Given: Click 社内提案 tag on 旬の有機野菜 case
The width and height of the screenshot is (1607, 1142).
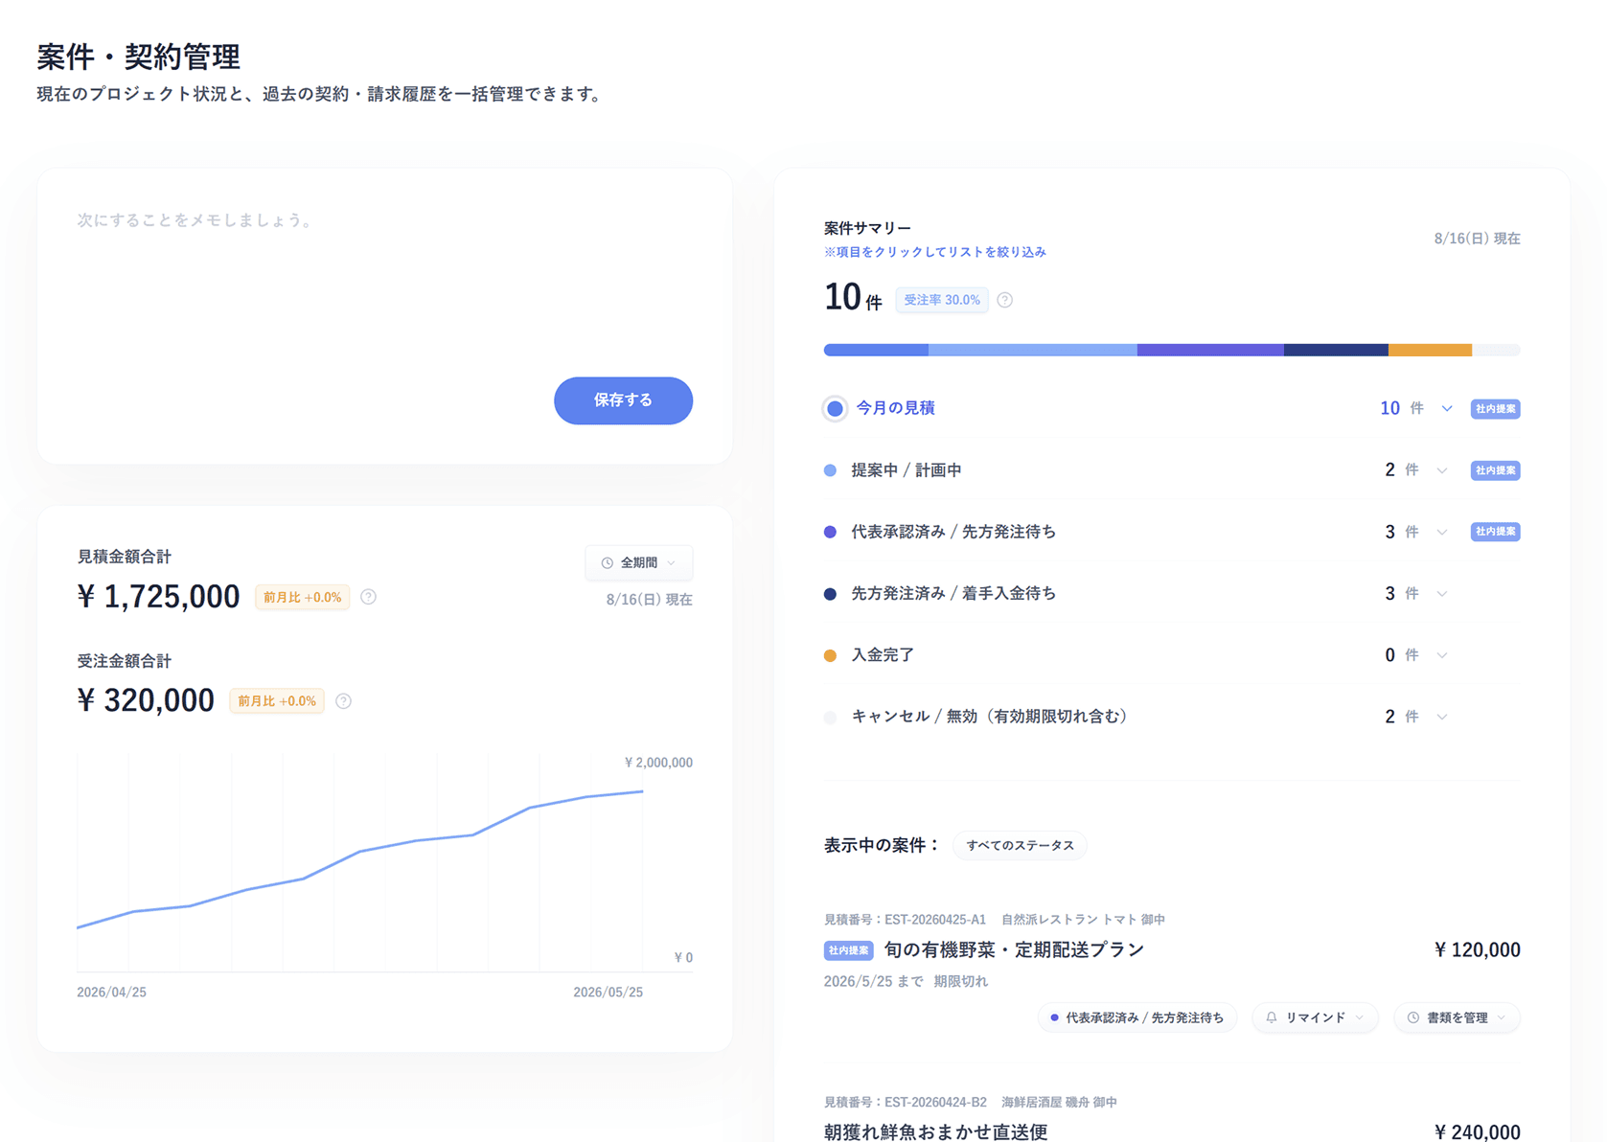Looking at the screenshot, I should point(848,950).
